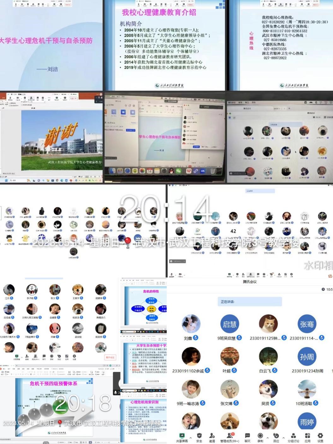The width and height of the screenshot is (333, 444).
Task: Click participant 启慧 blue avatar
Action: pyautogui.click(x=229, y=324)
